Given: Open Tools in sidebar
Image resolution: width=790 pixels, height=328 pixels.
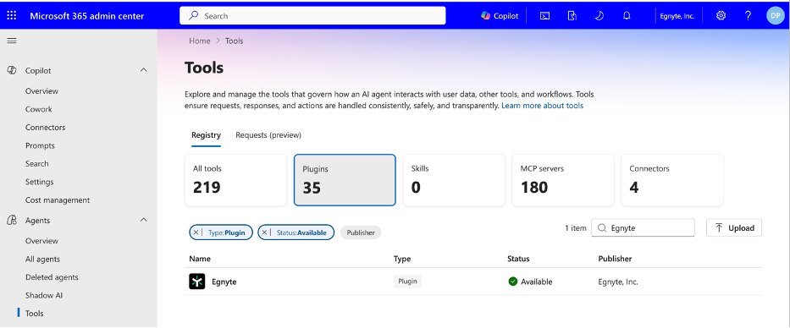Looking at the screenshot, I should click(x=34, y=314).
